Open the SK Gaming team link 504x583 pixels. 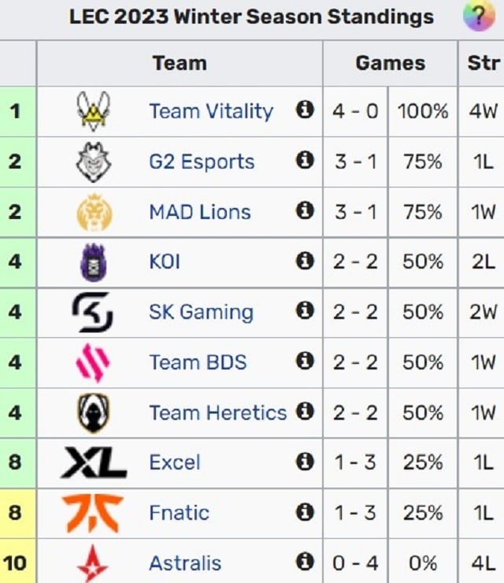201,312
